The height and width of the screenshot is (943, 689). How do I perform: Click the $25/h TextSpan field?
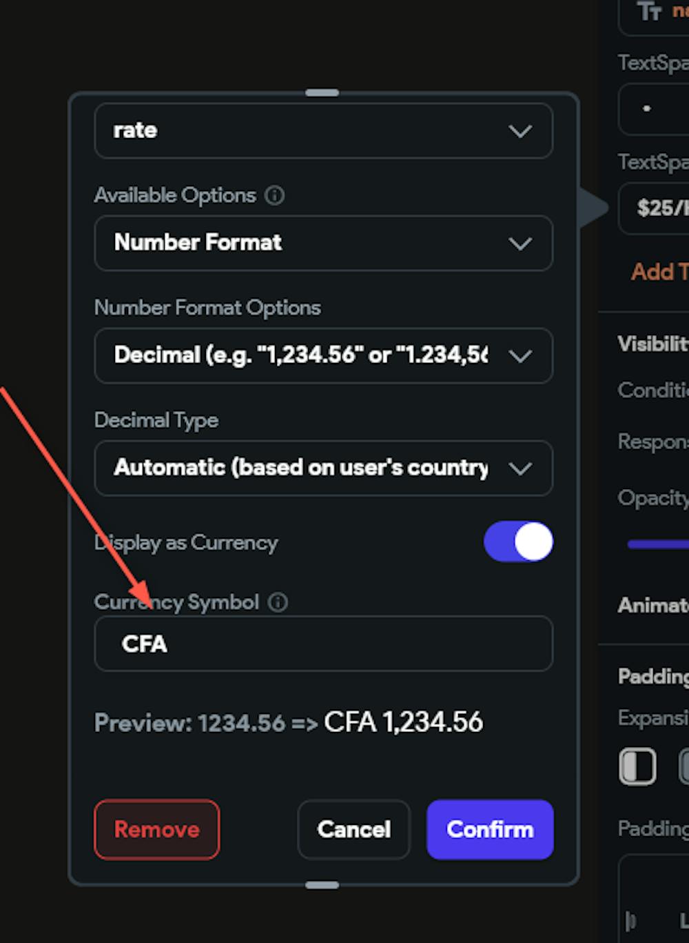click(658, 208)
